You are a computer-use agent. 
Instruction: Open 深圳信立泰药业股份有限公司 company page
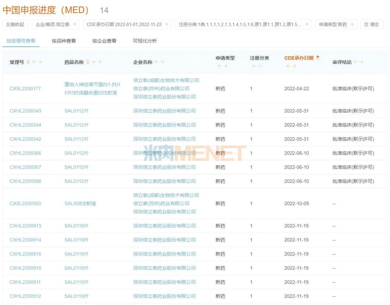click(165, 111)
